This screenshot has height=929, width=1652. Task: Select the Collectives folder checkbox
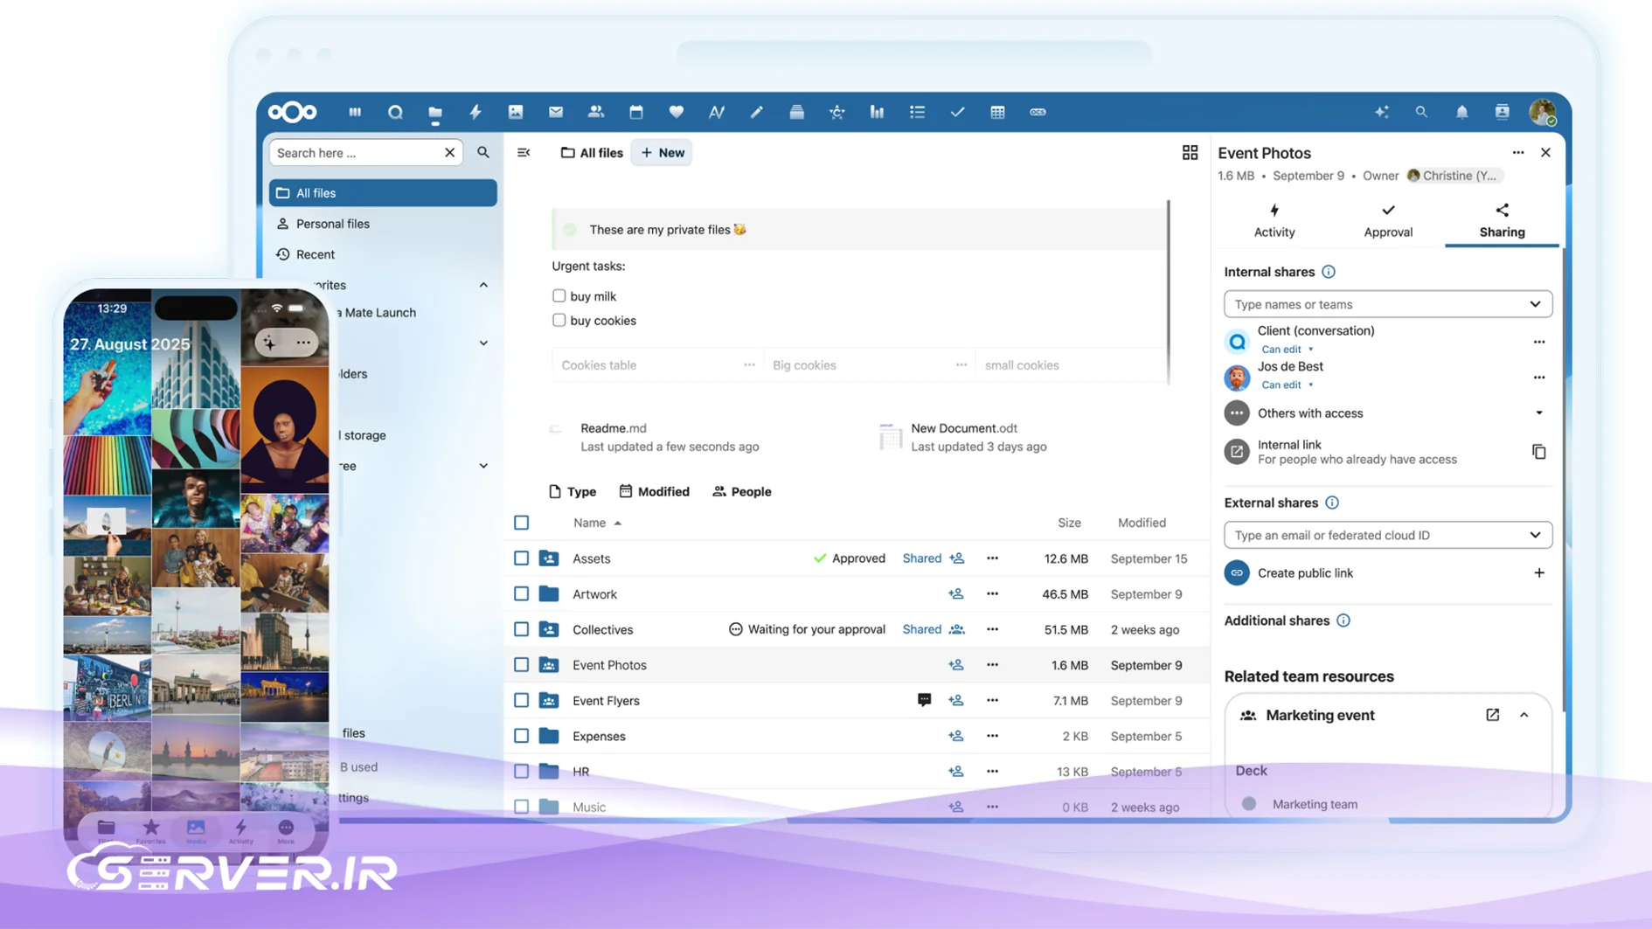(x=521, y=629)
